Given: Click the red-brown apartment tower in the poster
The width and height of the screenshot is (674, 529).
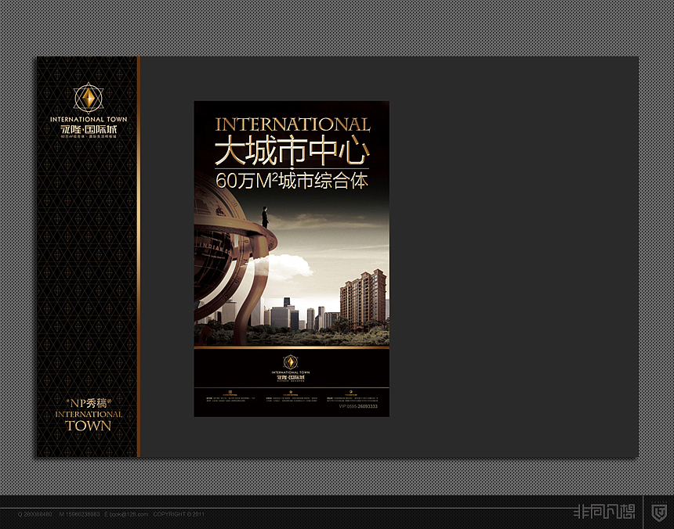Looking at the screenshot, I should point(363,299).
